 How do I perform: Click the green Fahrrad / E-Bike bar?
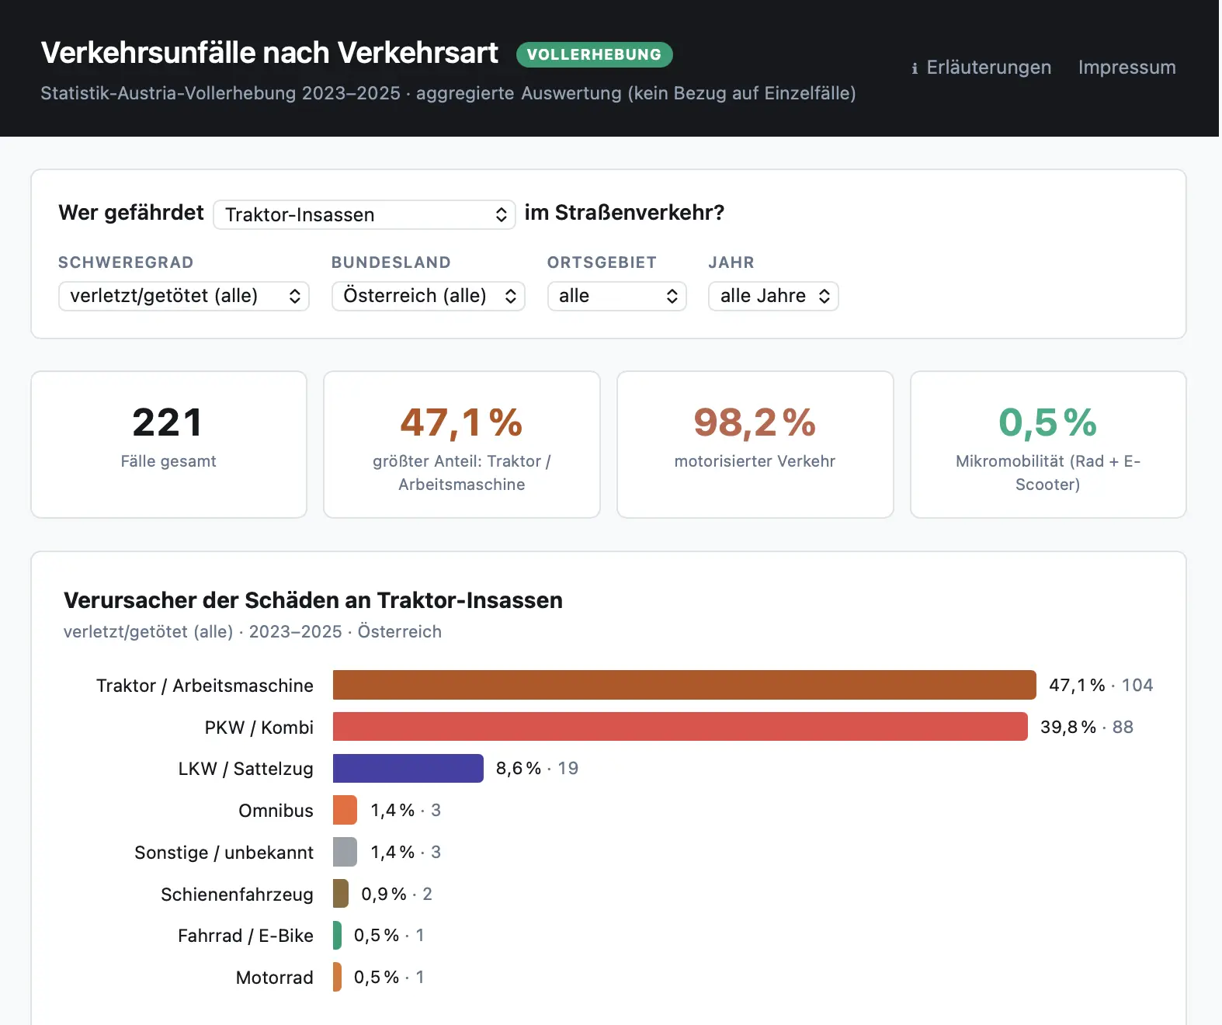pyautogui.click(x=337, y=935)
